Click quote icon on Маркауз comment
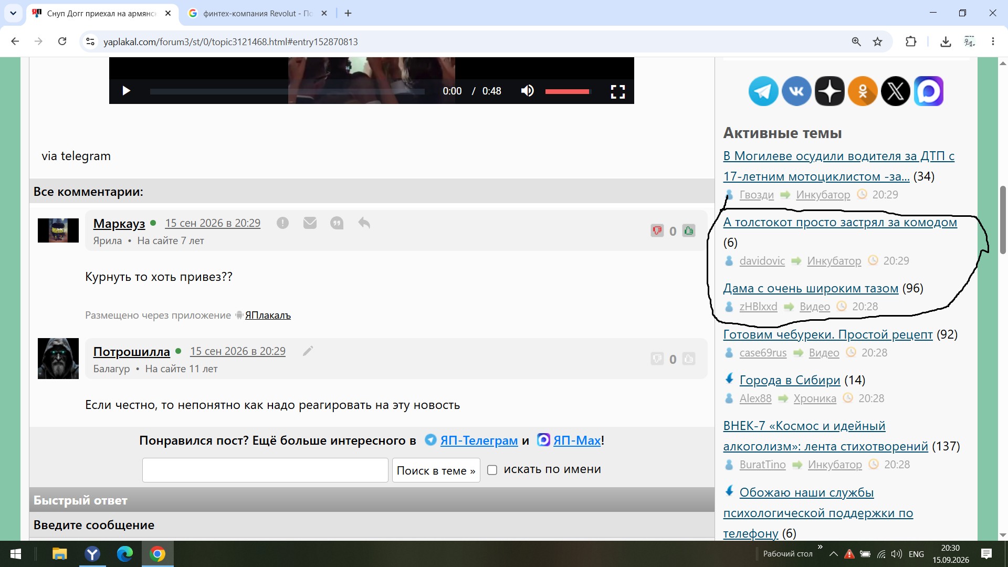 point(337,223)
